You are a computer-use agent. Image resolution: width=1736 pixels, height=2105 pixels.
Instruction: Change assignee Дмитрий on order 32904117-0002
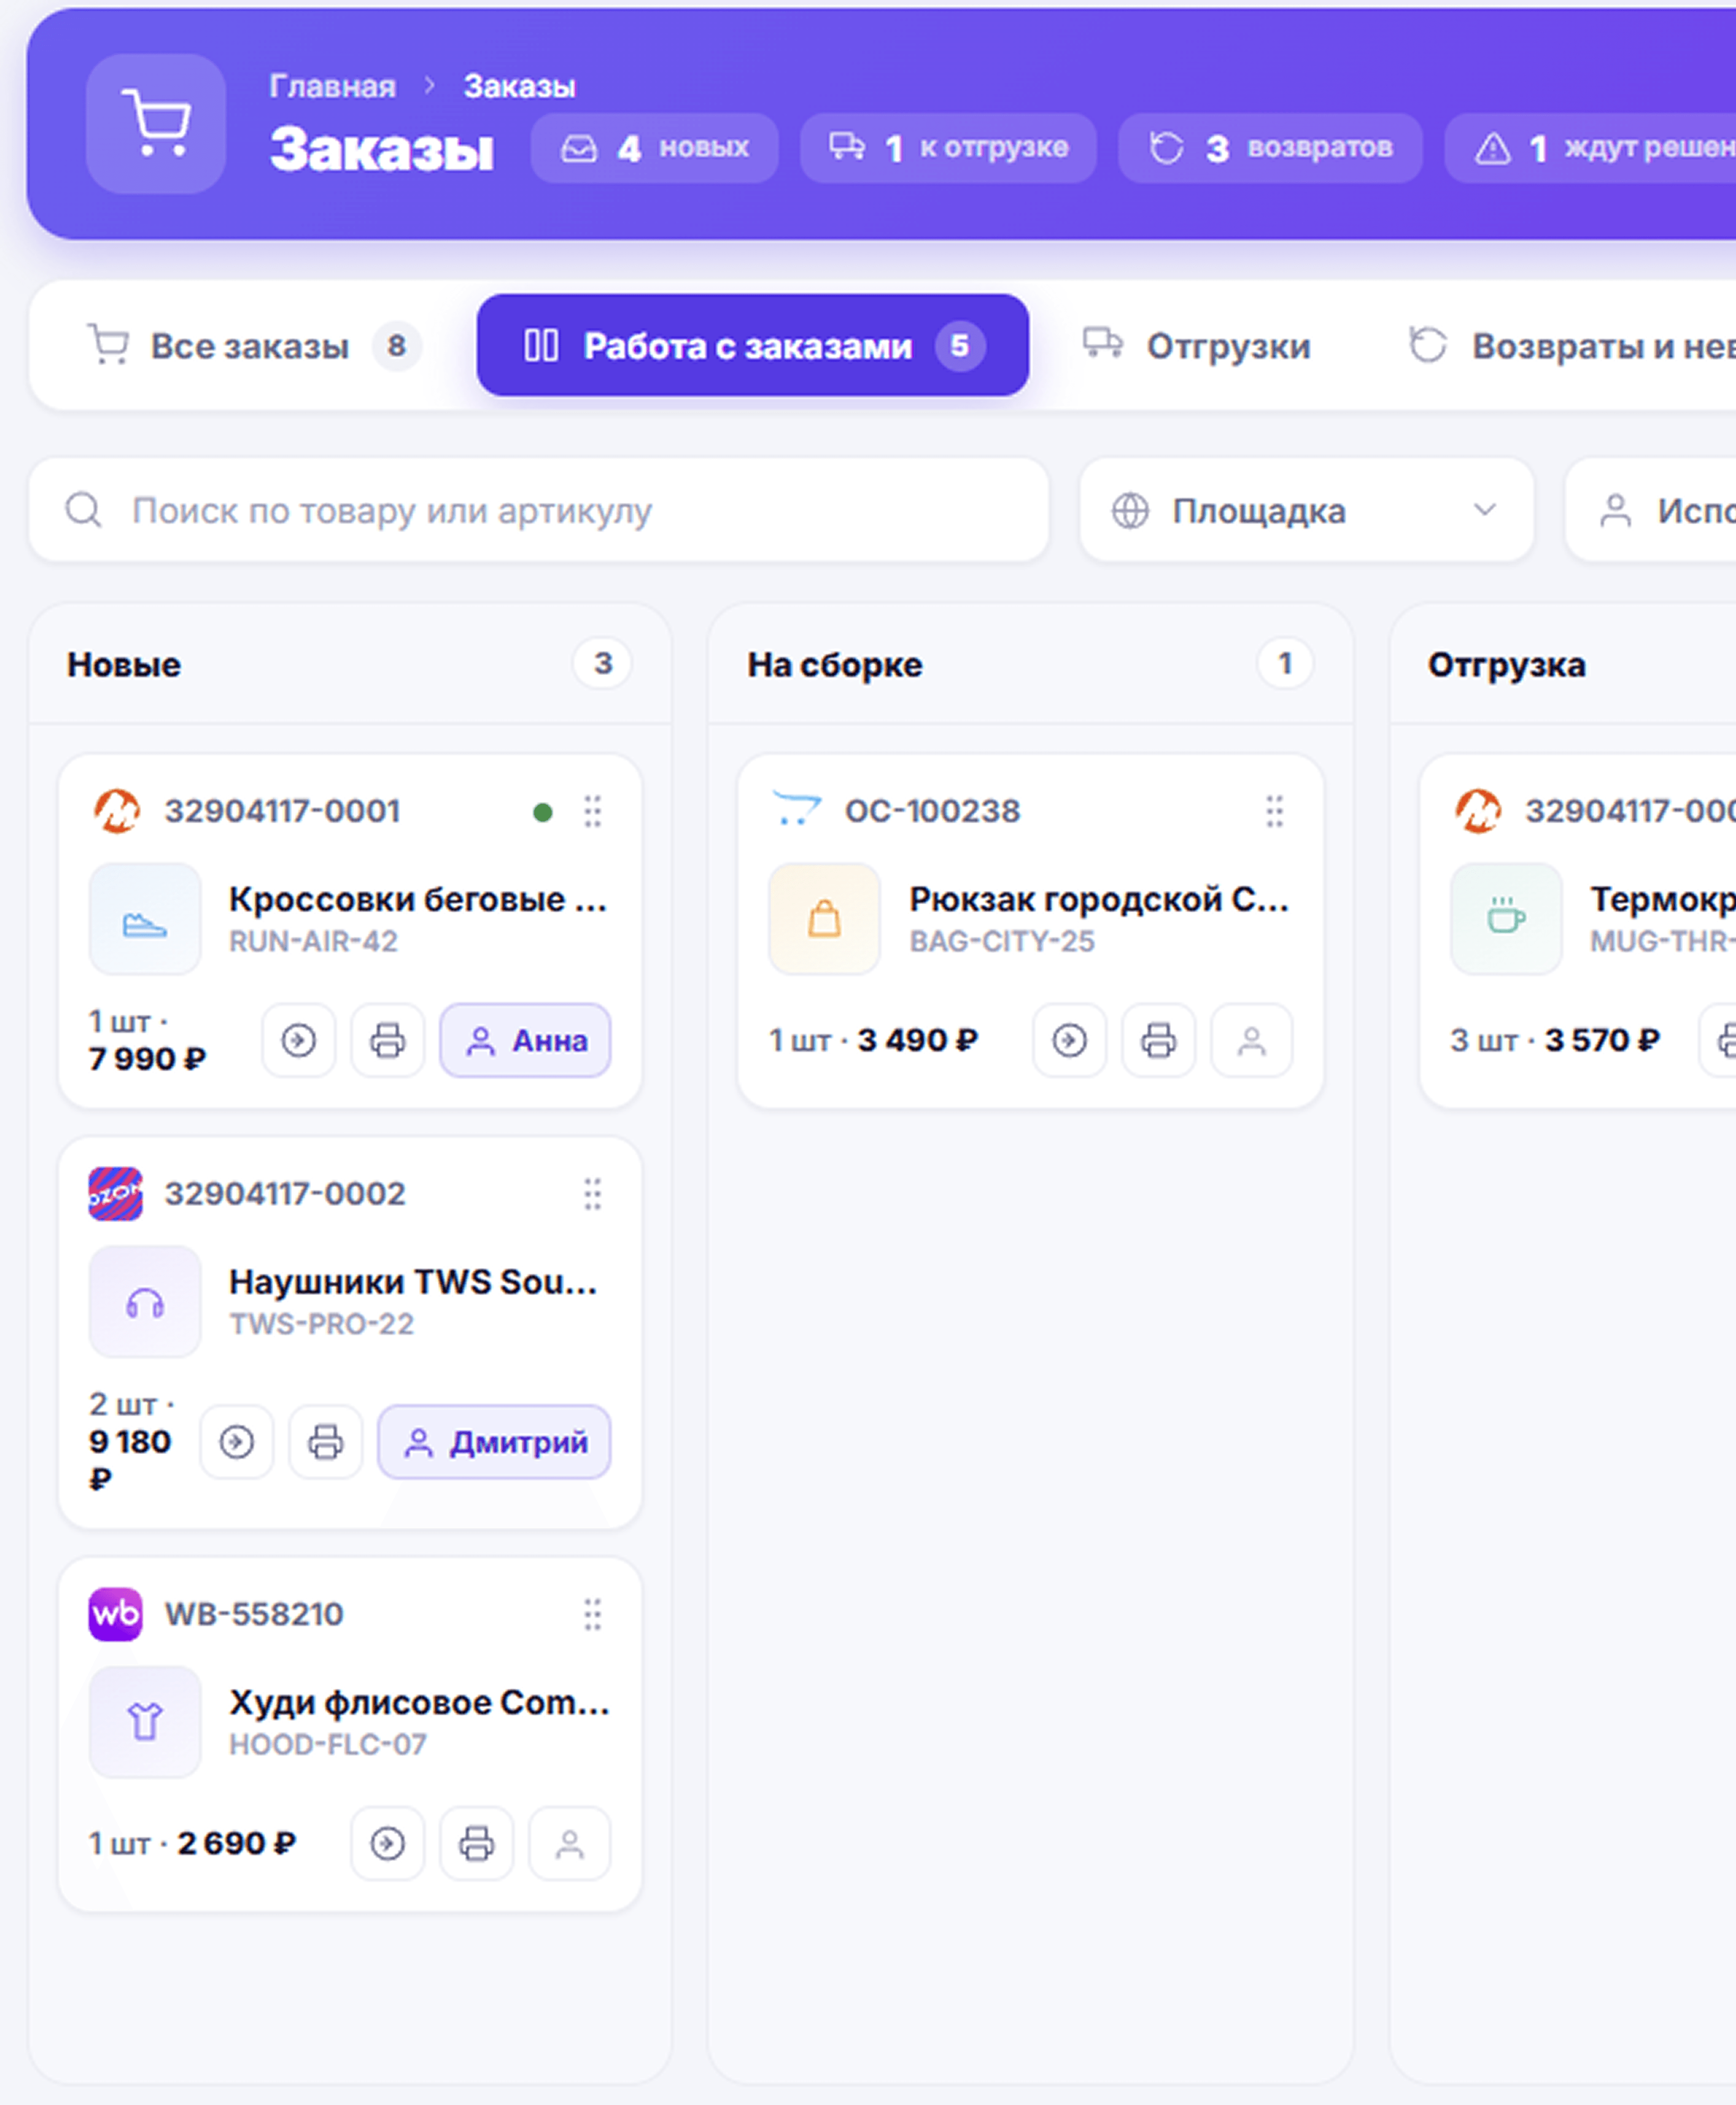click(494, 1442)
